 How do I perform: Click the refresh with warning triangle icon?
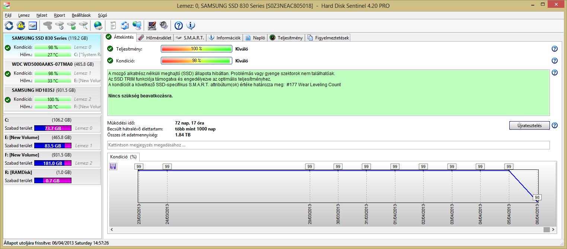(x=21, y=25)
